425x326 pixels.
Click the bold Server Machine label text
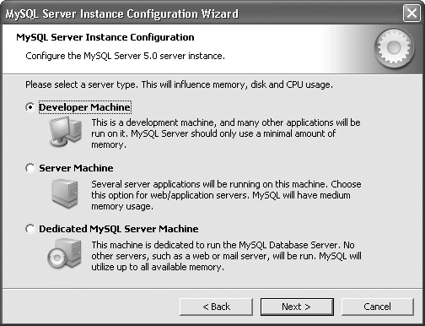(x=76, y=168)
